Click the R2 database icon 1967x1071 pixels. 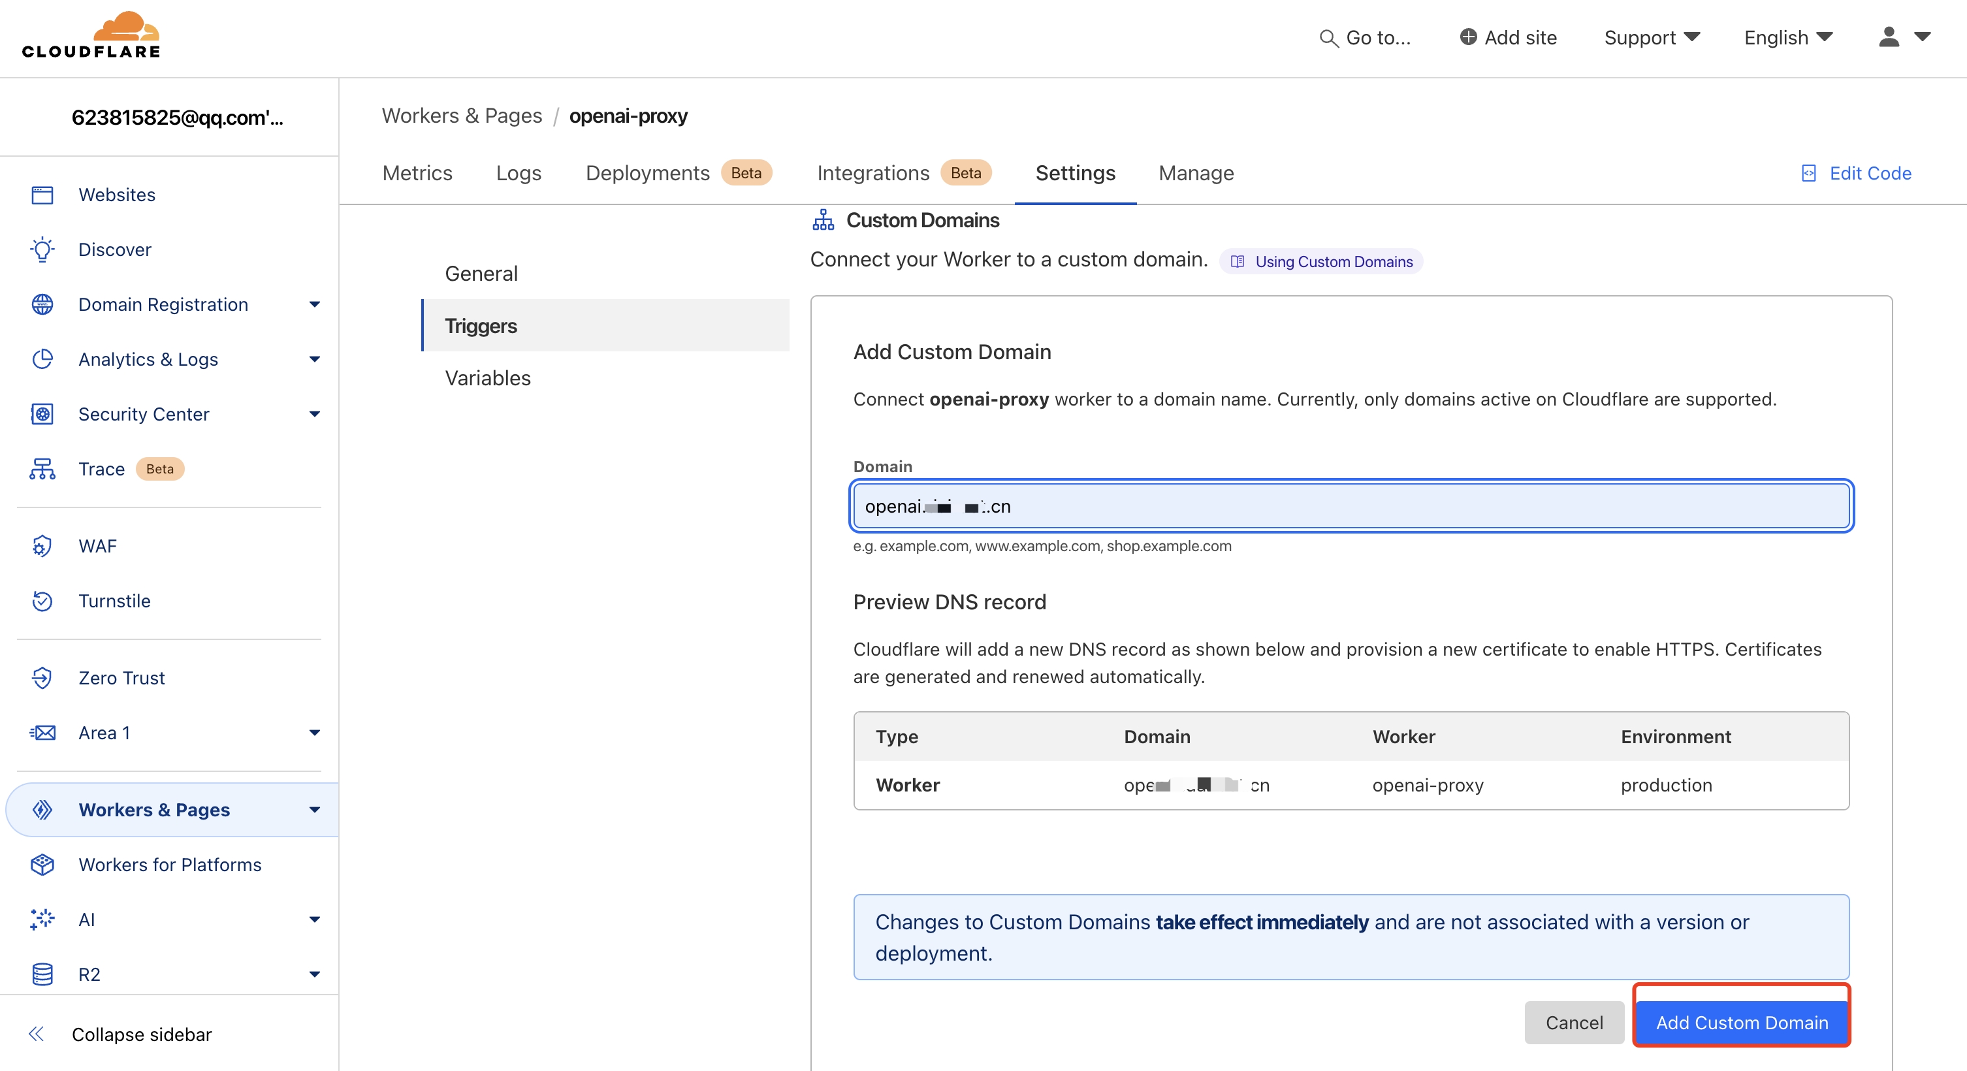coord(42,974)
